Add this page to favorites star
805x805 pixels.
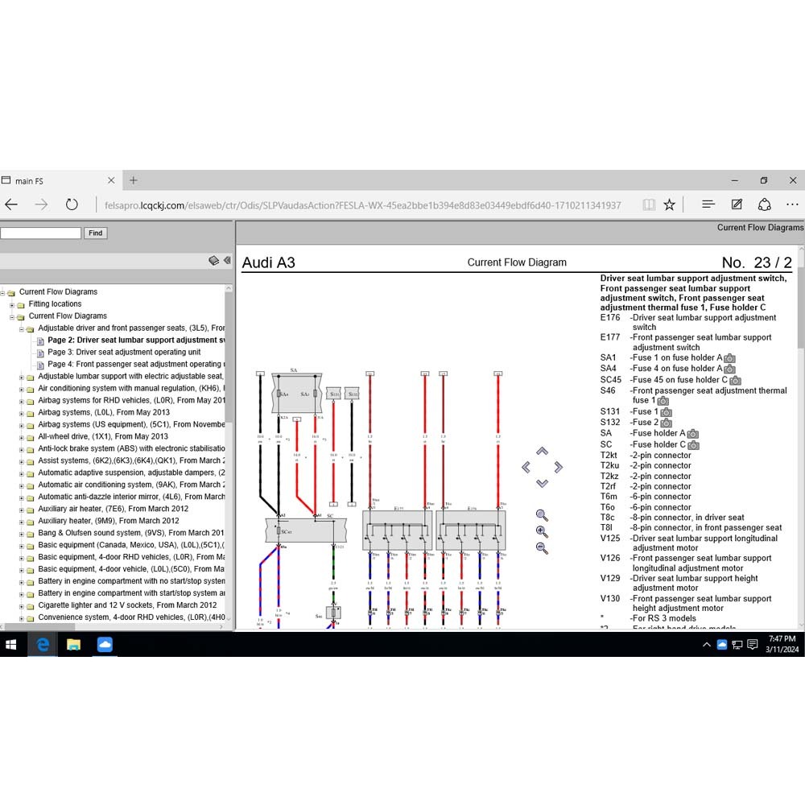(x=670, y=204)
